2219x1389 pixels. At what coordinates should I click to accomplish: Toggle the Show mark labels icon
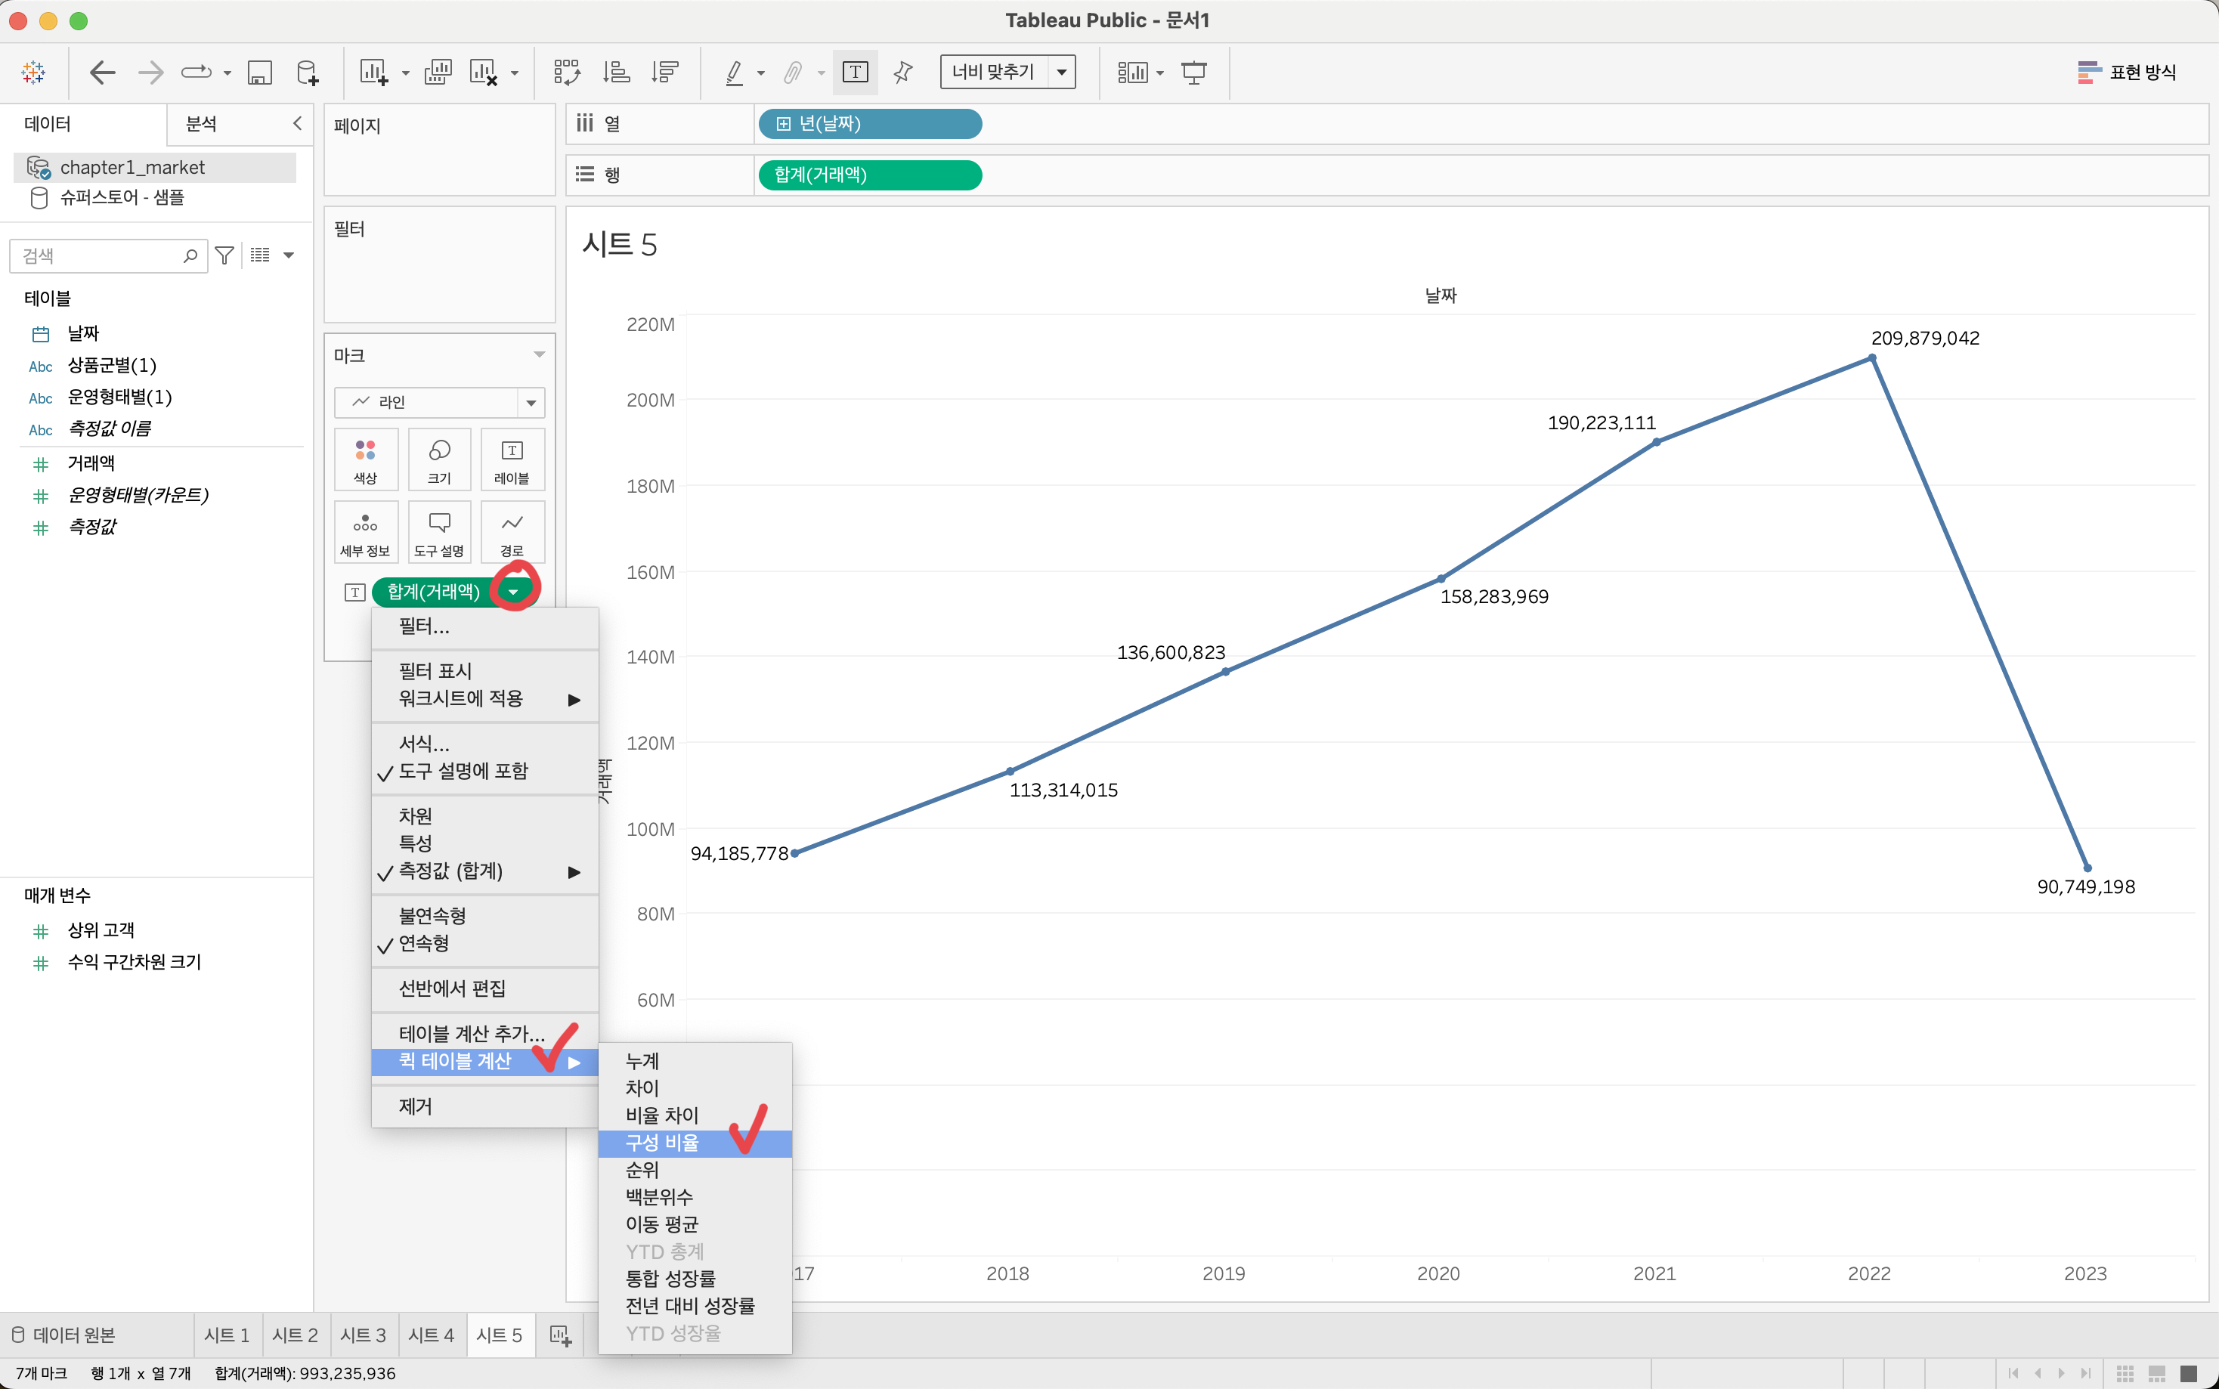click(854, 73)
